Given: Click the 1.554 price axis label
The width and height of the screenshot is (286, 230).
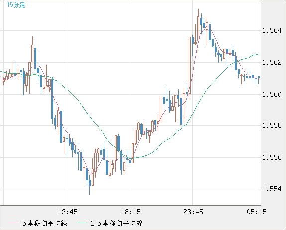Looking at the screenshot, I should 272,189.
